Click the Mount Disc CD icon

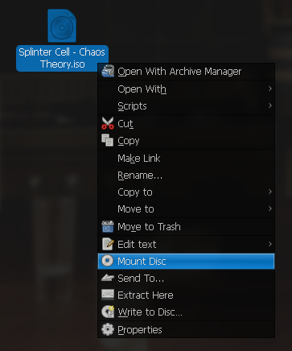point(108,261)
